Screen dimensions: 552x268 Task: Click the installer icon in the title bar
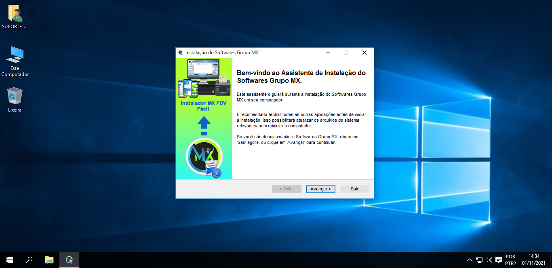(x=180, y=53)
